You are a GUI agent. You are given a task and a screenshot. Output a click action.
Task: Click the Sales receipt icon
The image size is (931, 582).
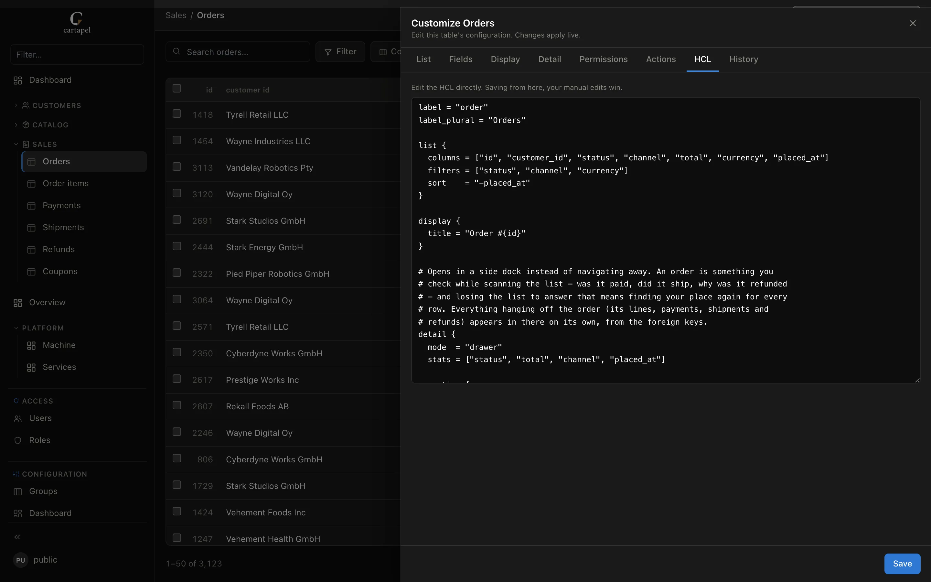point(26,144)
